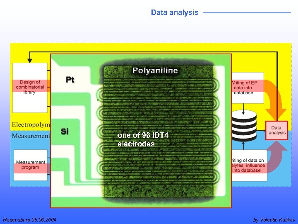Click the red 'Data analysis' box
298x224 pixels.
(x=277, y=131)
